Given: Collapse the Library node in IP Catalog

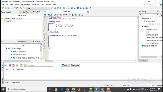Looking at the screenshot, I should [x=143, y=27].
